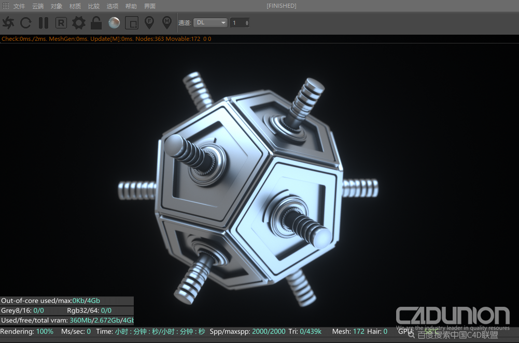Click the channel number field showing 1
The width and height of the screenshot is (519, 343).
click(237, 23)
